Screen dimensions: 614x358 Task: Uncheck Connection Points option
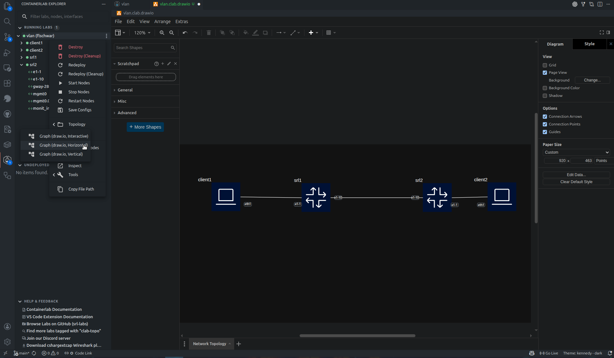[x=545, y=124]
